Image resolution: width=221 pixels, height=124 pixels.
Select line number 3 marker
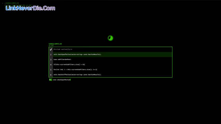click(x=51, y=59)
